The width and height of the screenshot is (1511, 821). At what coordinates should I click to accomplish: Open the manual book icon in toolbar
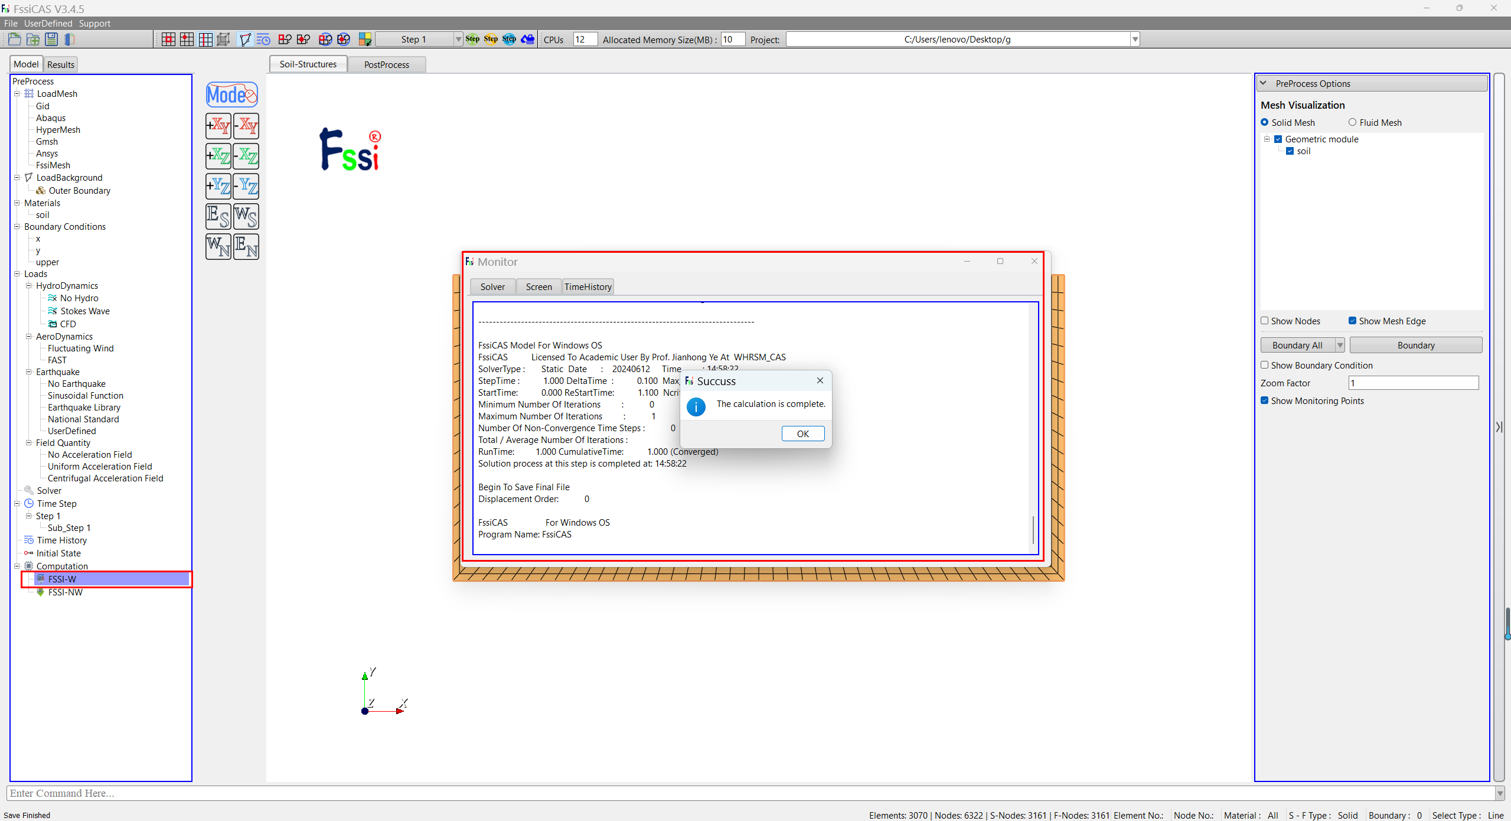pyautogui.click(x=70, y=40)
